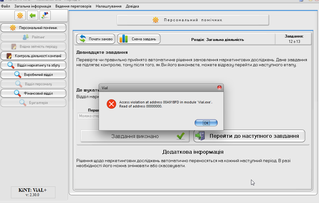Open the Налаштування menu
Viewport: 319px width, 203px height.
pos(109,6)
